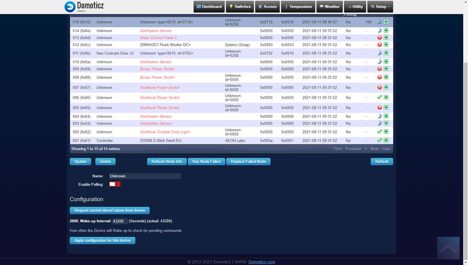Click the sleeping moon icon for node 014
Screen dimensions: 468x265
pyautogui.click(x=379, y=31)
